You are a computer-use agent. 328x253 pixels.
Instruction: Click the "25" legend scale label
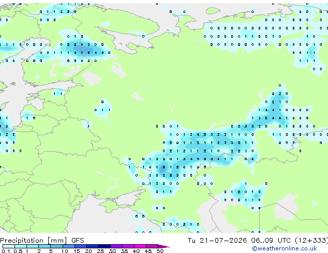(x=100, y=251)
